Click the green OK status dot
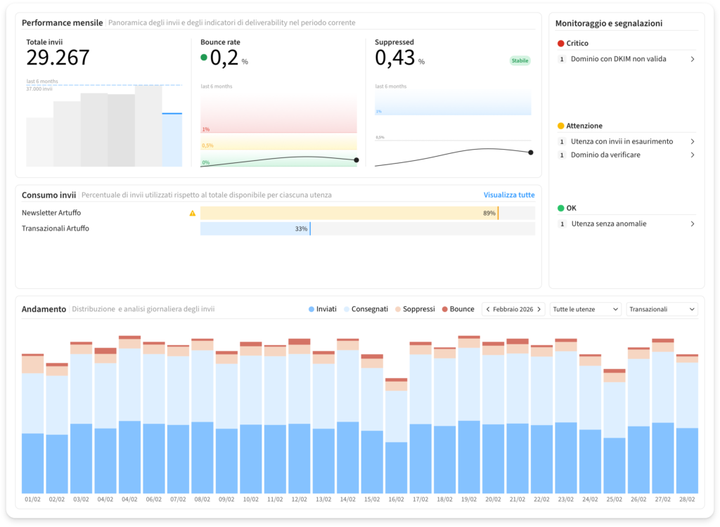720x527 pixels. coord(560,208)
